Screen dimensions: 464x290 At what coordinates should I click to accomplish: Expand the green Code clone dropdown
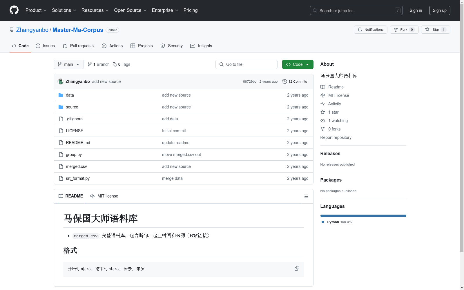coord(298,64)
